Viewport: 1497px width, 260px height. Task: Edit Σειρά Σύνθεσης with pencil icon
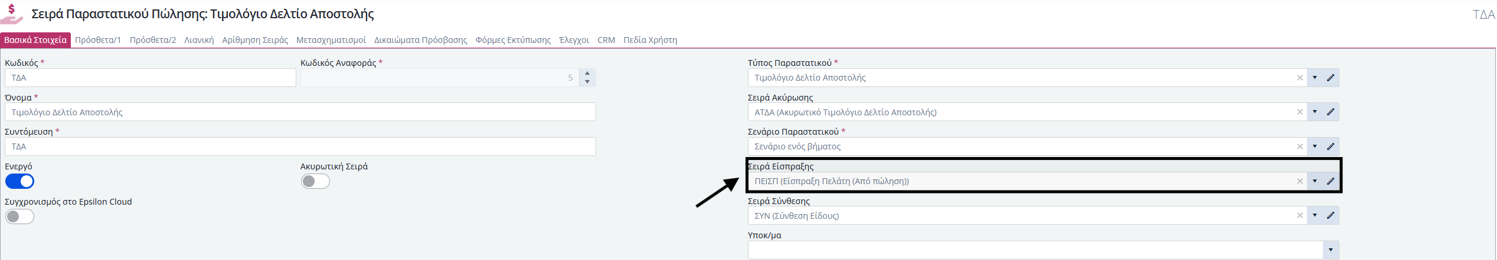coord(1331,215)
